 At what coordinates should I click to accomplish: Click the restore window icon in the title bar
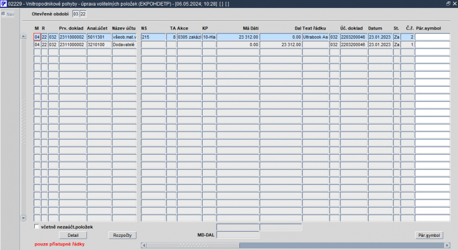pyautogui.click(x=448, y=4)
